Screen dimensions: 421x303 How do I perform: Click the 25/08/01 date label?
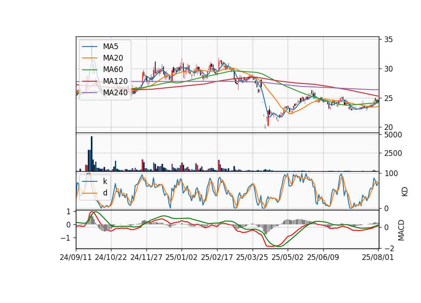(378, 257)
